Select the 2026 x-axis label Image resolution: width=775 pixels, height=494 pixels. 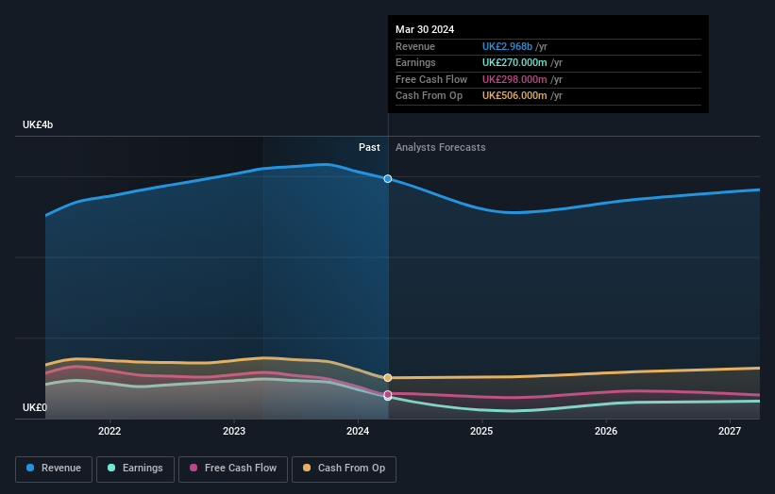(606, 431)
